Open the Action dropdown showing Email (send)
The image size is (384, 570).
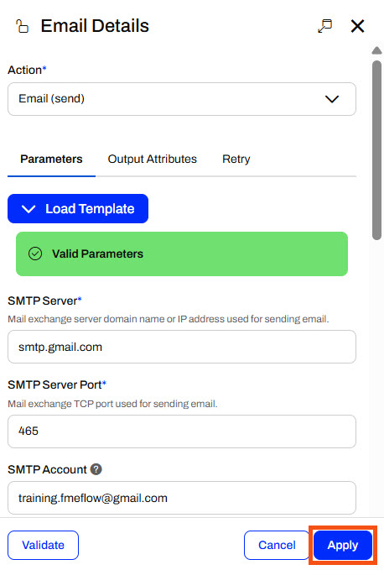click(182, 99)
